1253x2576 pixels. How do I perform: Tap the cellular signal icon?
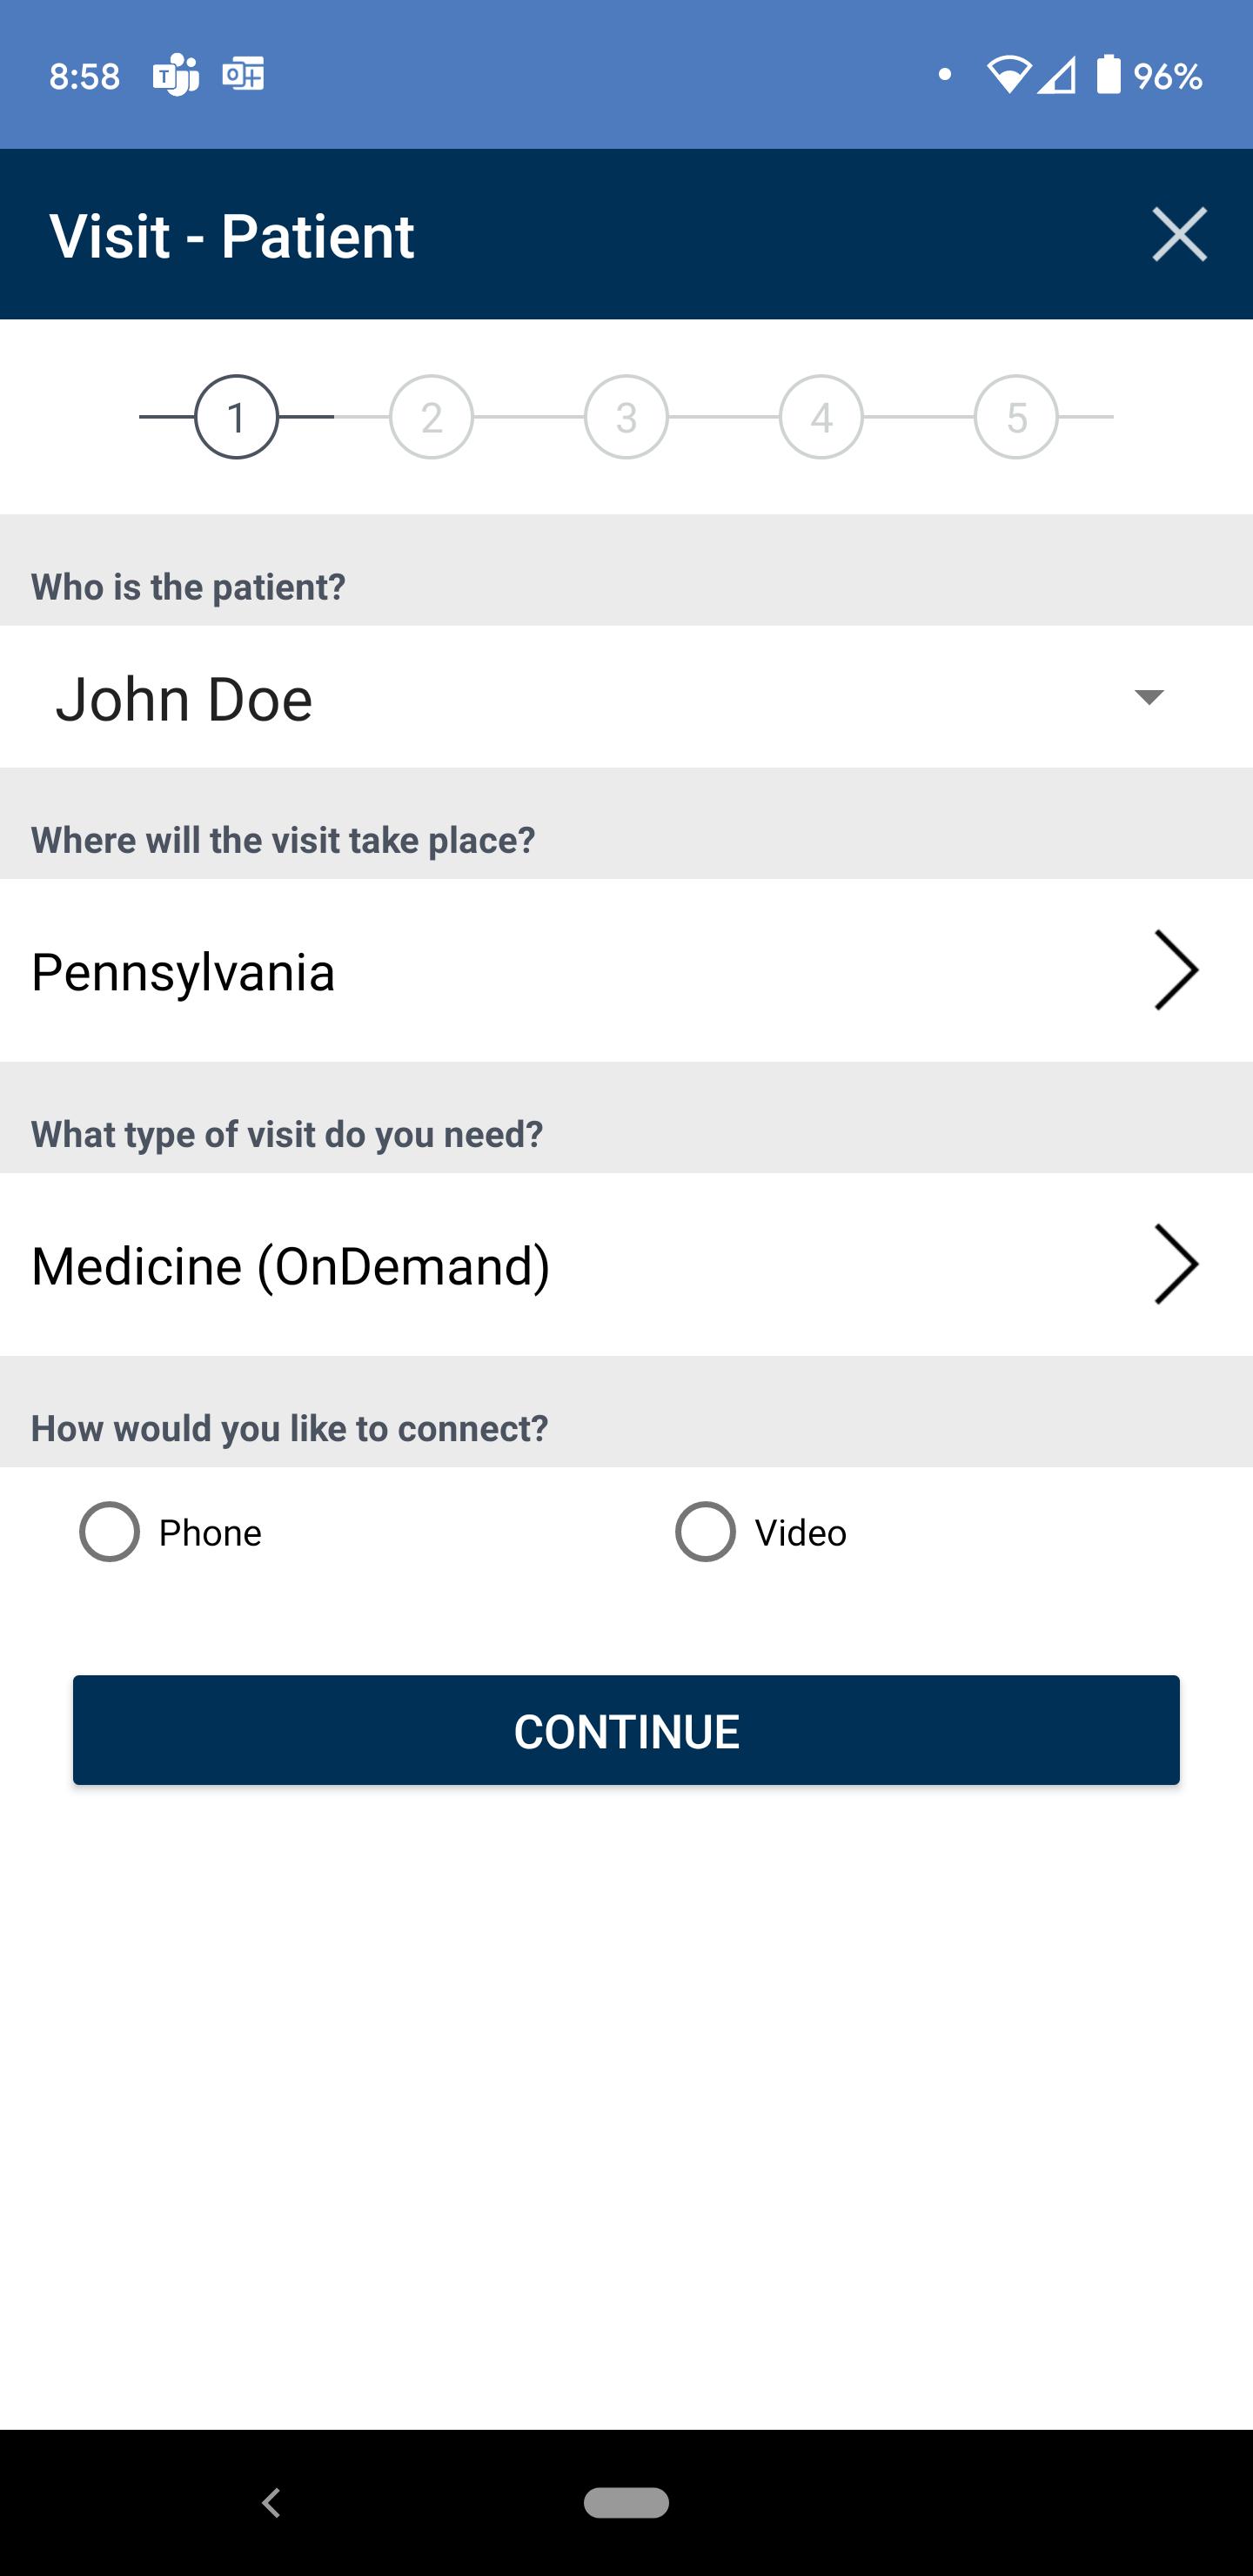point(1056,75)
